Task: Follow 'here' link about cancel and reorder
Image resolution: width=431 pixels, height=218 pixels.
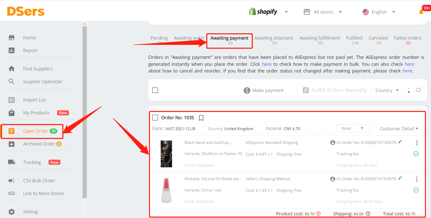Action: point(409,64)
